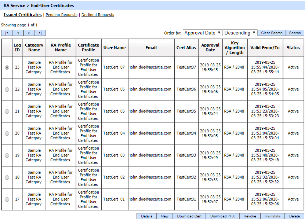Screen dimensions: 305x220
Task: Choose the TestCert_01 row radio button
Action: [x=7, y=199]
